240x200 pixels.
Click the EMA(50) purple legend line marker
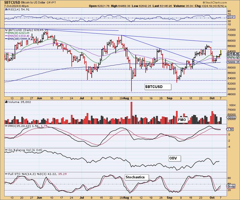6,36
